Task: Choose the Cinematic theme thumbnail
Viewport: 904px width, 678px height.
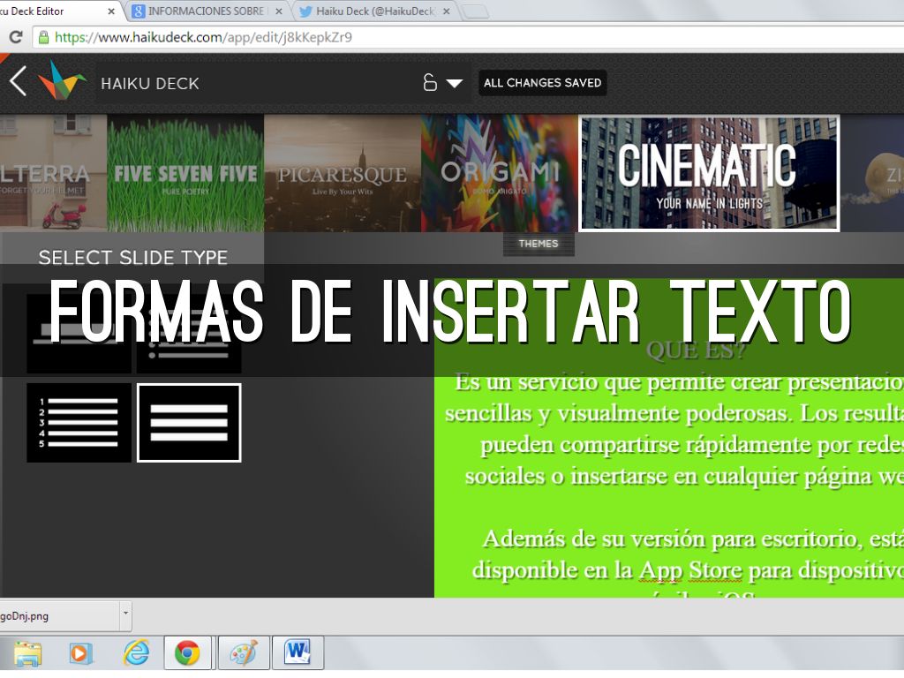Action: click(x=708, y=173)
